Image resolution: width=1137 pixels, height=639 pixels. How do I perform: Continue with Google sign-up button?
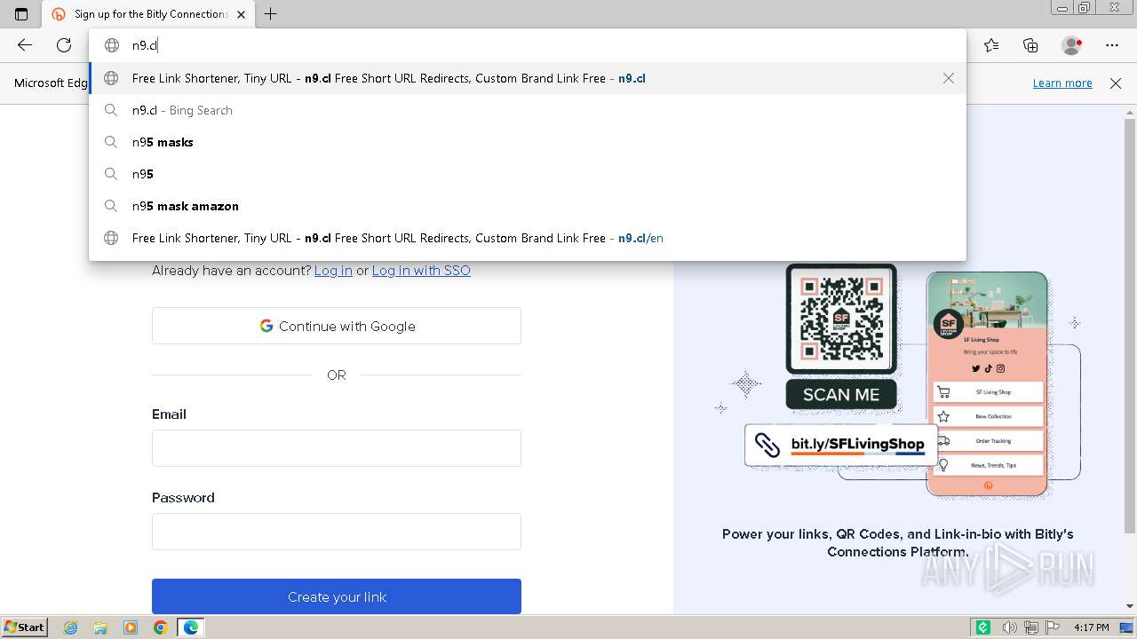(x=337, y=326)
